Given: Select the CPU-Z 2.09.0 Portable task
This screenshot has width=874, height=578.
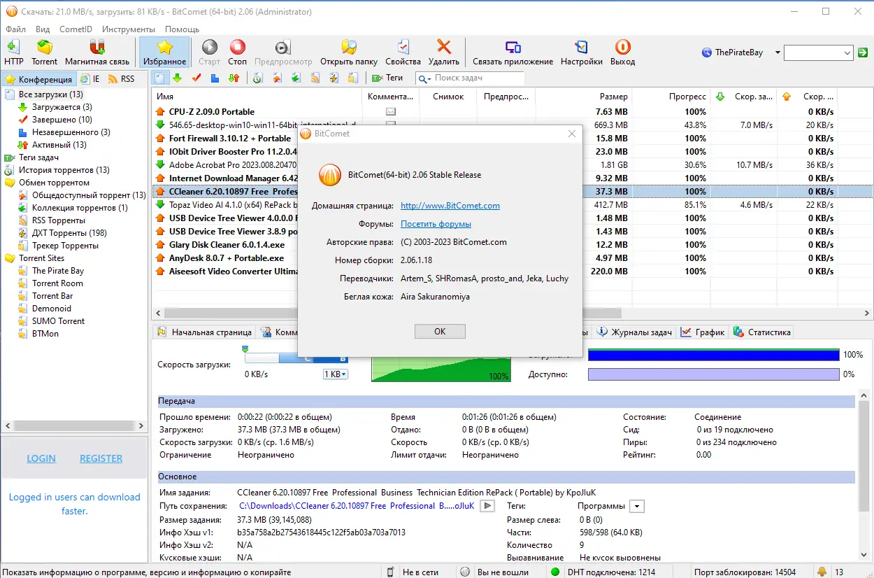Looking at the screenshot, I should click(211, 112).
